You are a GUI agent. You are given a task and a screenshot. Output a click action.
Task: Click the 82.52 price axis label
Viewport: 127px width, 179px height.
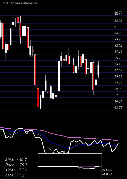(119, 46)
